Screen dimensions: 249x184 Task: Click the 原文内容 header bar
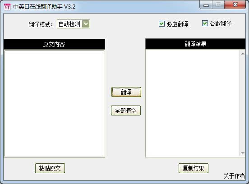coord(54,44)
